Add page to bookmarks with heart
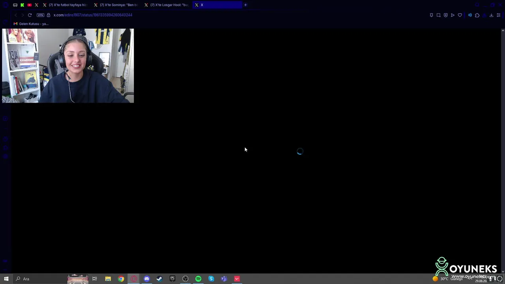The image size is (505, 284). tap(460, 15)
